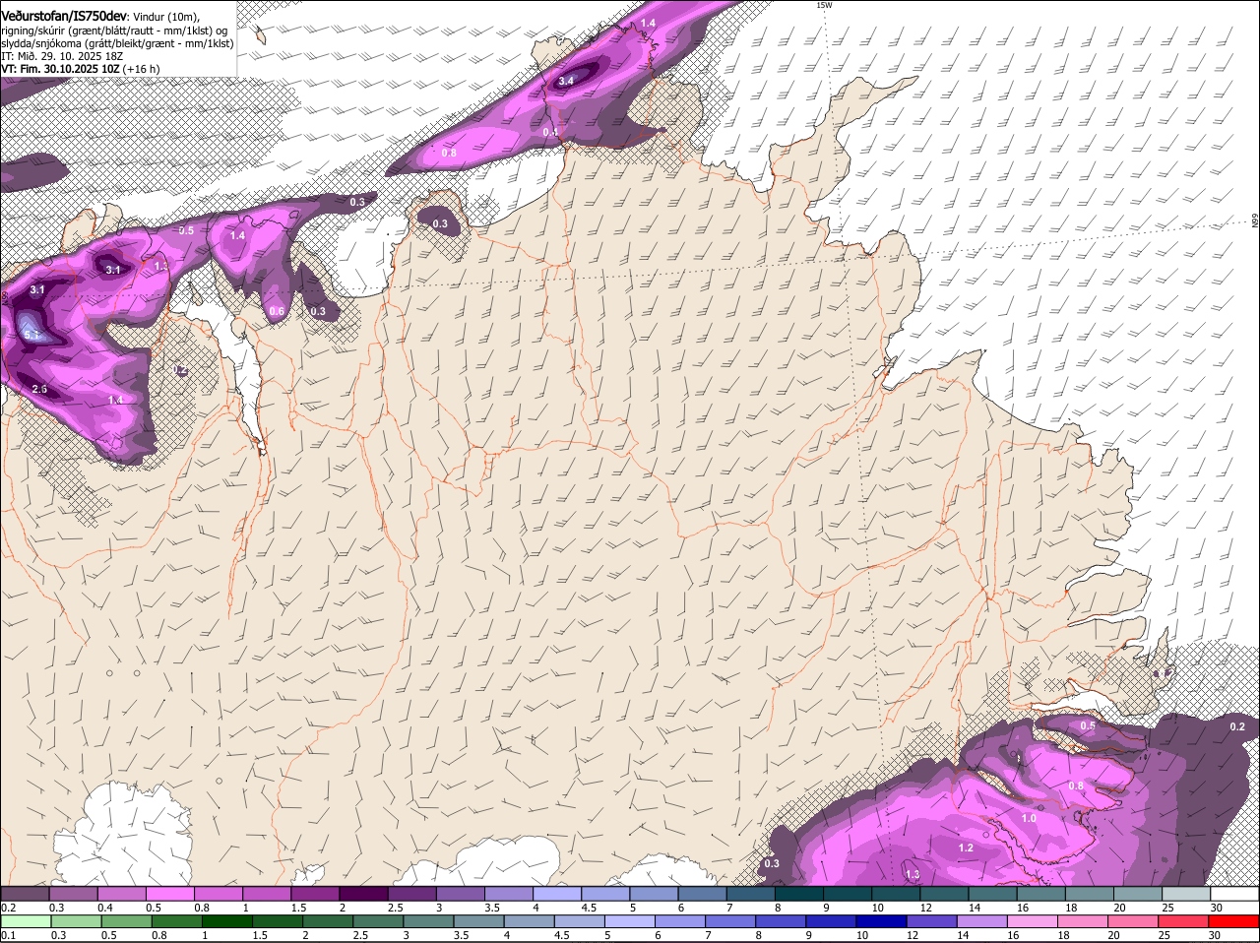1260x943 pixels.
Task: Select the white 30 swatch in upper legend
Action: coord(1234,894)
